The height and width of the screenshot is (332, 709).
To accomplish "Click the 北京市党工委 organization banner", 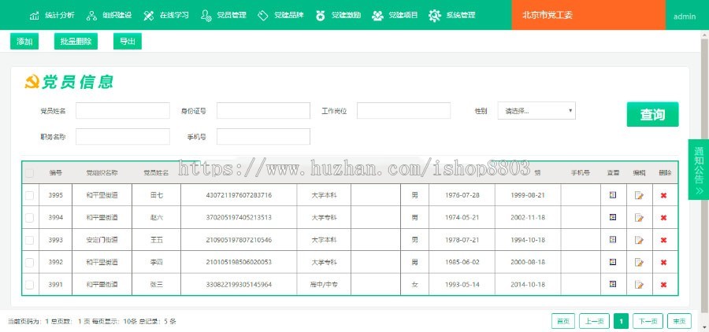I will (588, 15).
